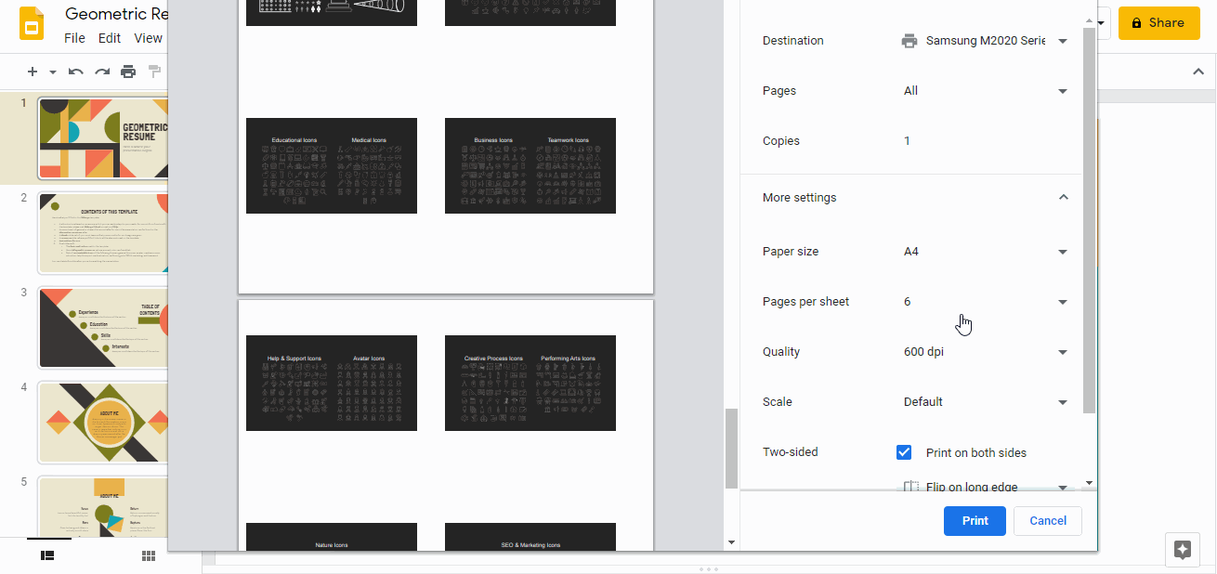This screenshot has width=1217, height=574.
Task: Click the Copies label
Action: point(781,141)
